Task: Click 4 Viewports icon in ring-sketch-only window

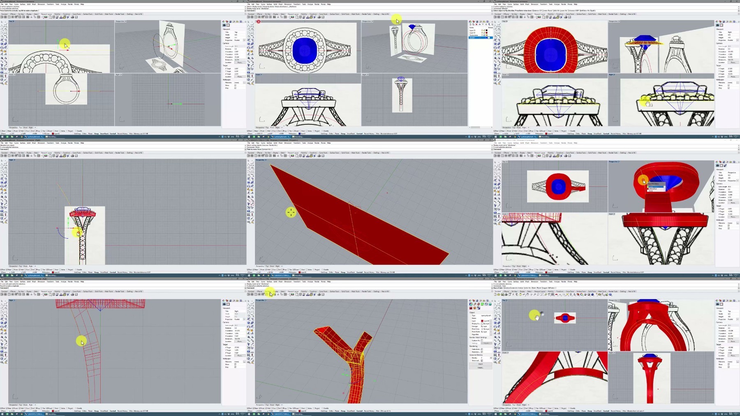Action: (5, 17)
